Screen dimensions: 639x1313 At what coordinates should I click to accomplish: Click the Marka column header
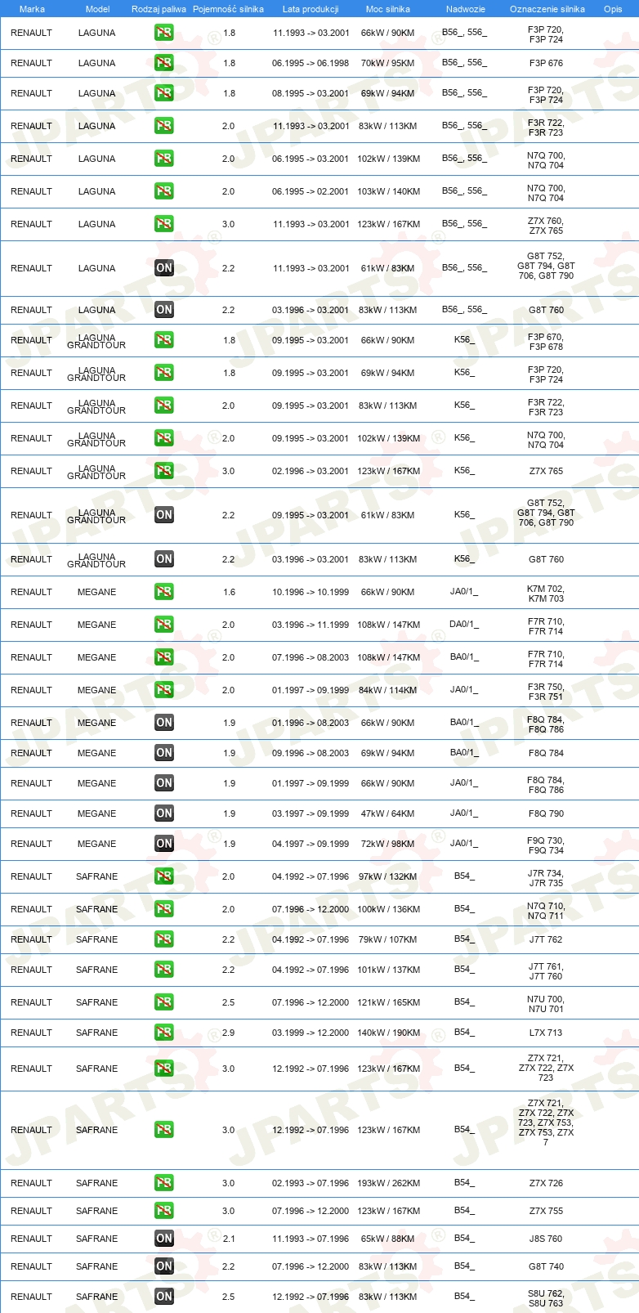[32, 9]
